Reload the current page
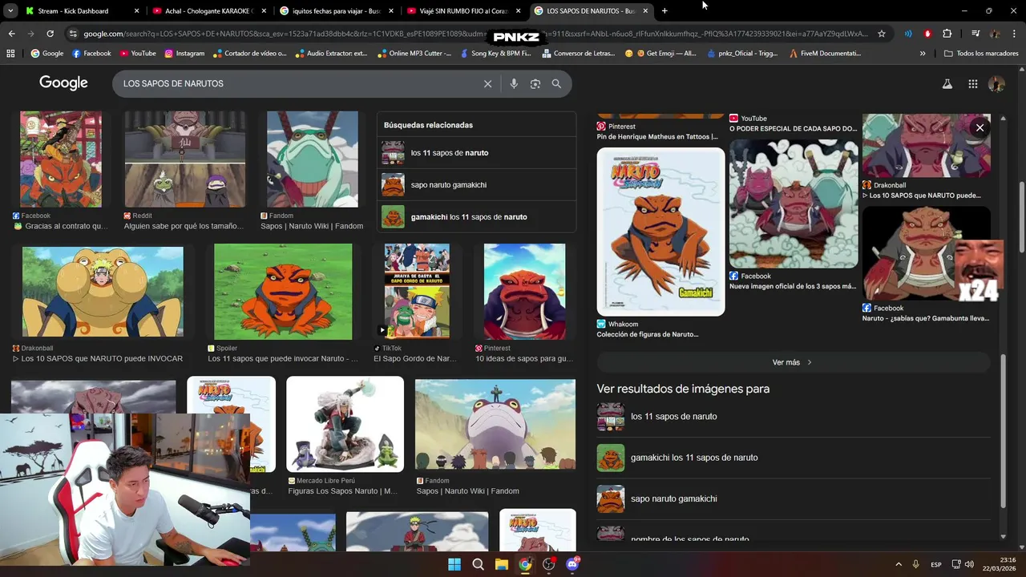1026x577 pixels. pyautogui.click(x=50, y=34)
